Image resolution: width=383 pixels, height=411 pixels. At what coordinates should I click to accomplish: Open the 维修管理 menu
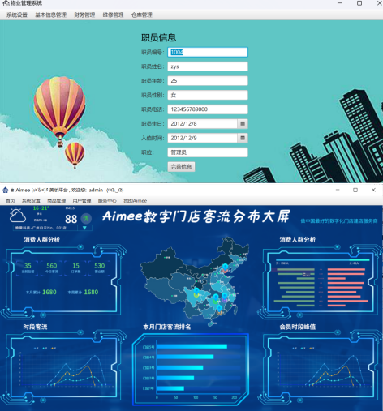click(113, 15)
